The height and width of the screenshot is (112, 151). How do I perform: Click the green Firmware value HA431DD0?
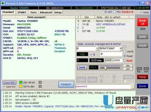[x=24, y=24]
